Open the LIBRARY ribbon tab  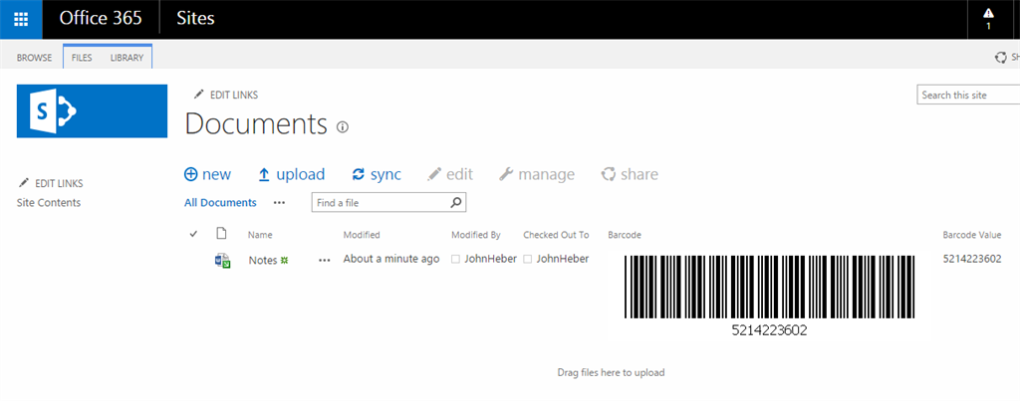pos(127,58)
